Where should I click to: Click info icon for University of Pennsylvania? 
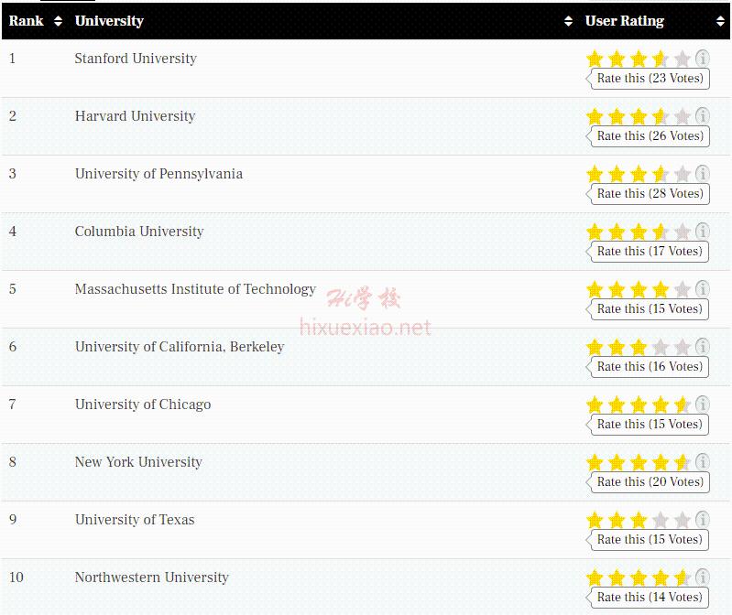[x=702, y=174]
